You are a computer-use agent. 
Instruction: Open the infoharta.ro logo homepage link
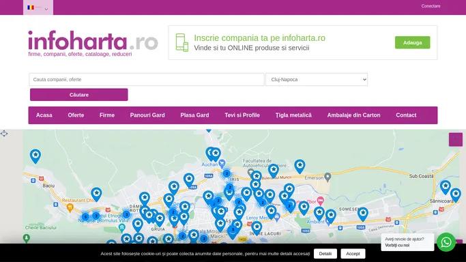tap(93, 43)
